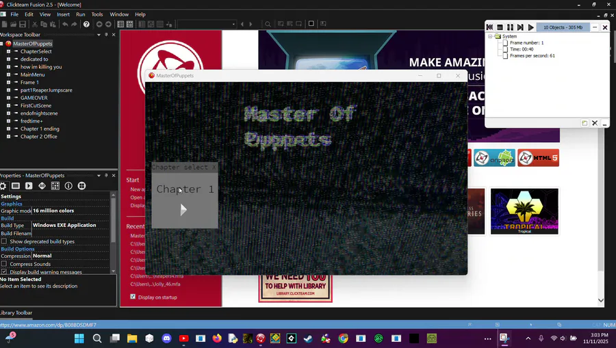This screenshot has height=348, width=616.
Task: Select the endofnightscene frame
Action: point(39,113)
